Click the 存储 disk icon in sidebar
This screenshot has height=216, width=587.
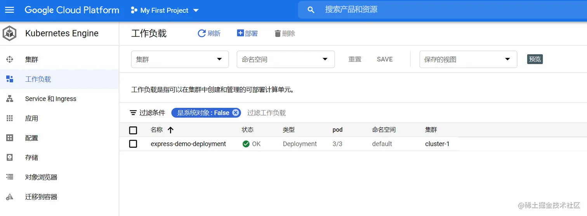pos(10,157)
